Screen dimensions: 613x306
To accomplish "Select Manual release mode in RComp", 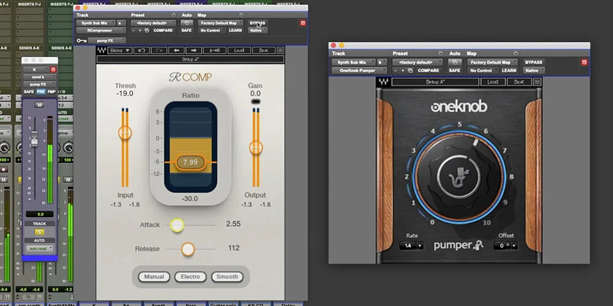I will tap(154, 277).
